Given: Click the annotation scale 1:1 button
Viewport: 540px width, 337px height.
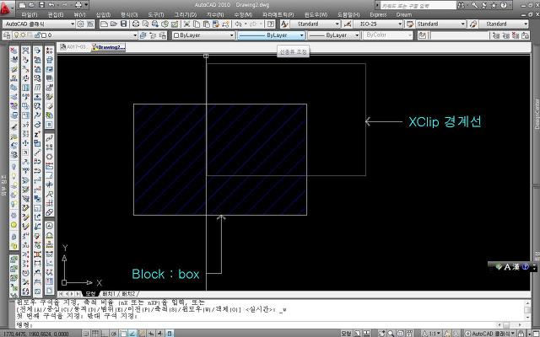Looking at the screenshot, I should point(433,334).
